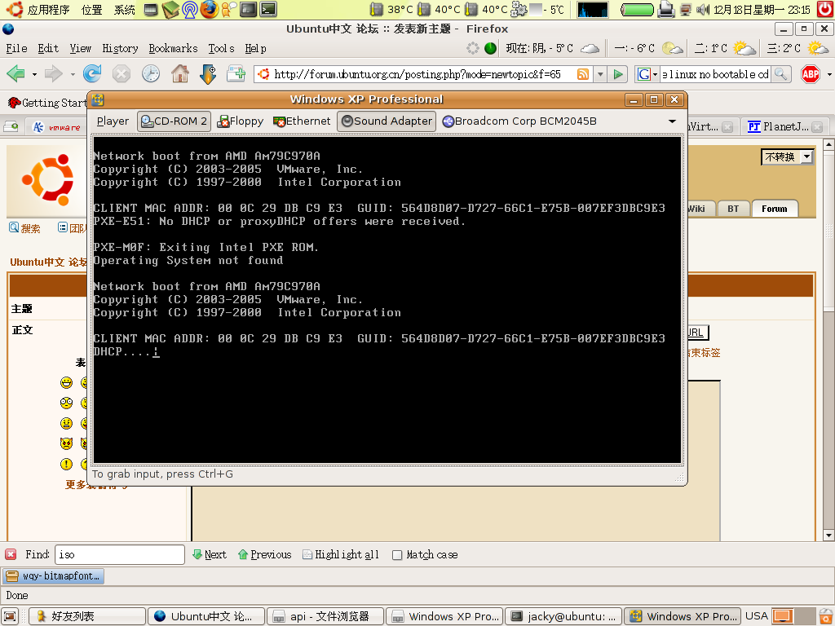Click the 搜索 search link on forum
835x626 pixels.
[x=25, y=228]
